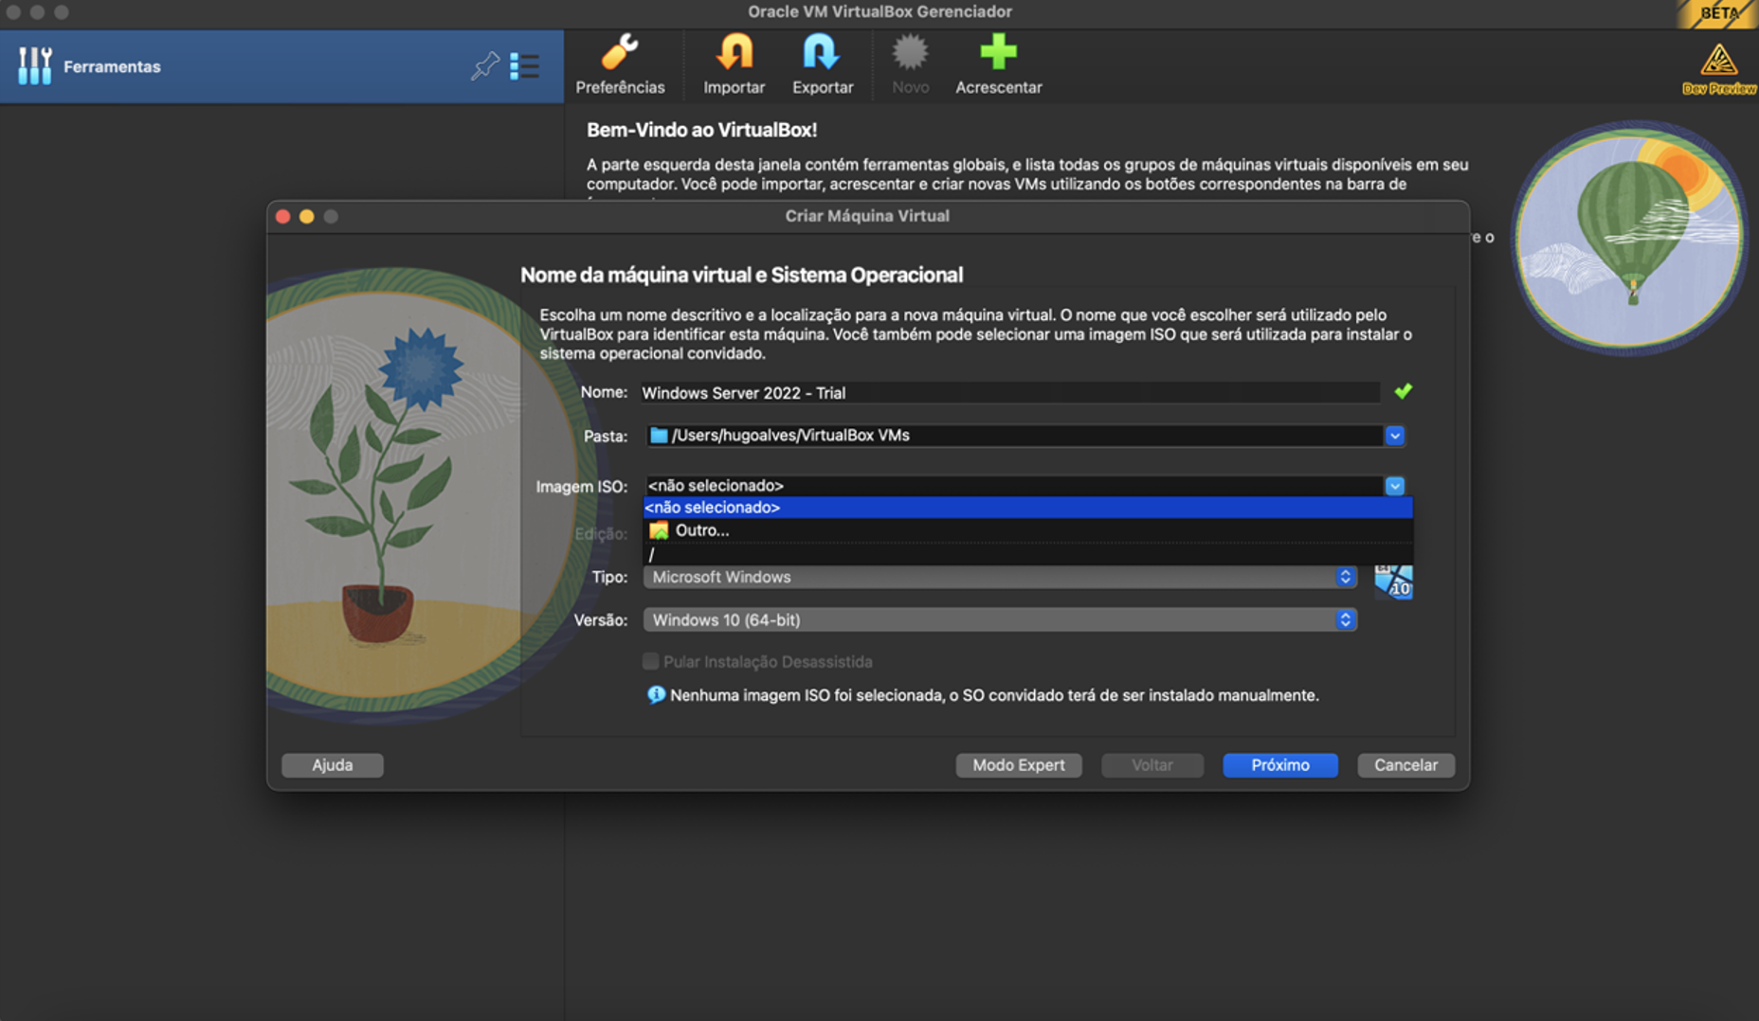This screenshot has width=1759, height=1021.
Task: Click the "Nome da máquina virtual e Sistema Operacional" heading
Action: 741,275
